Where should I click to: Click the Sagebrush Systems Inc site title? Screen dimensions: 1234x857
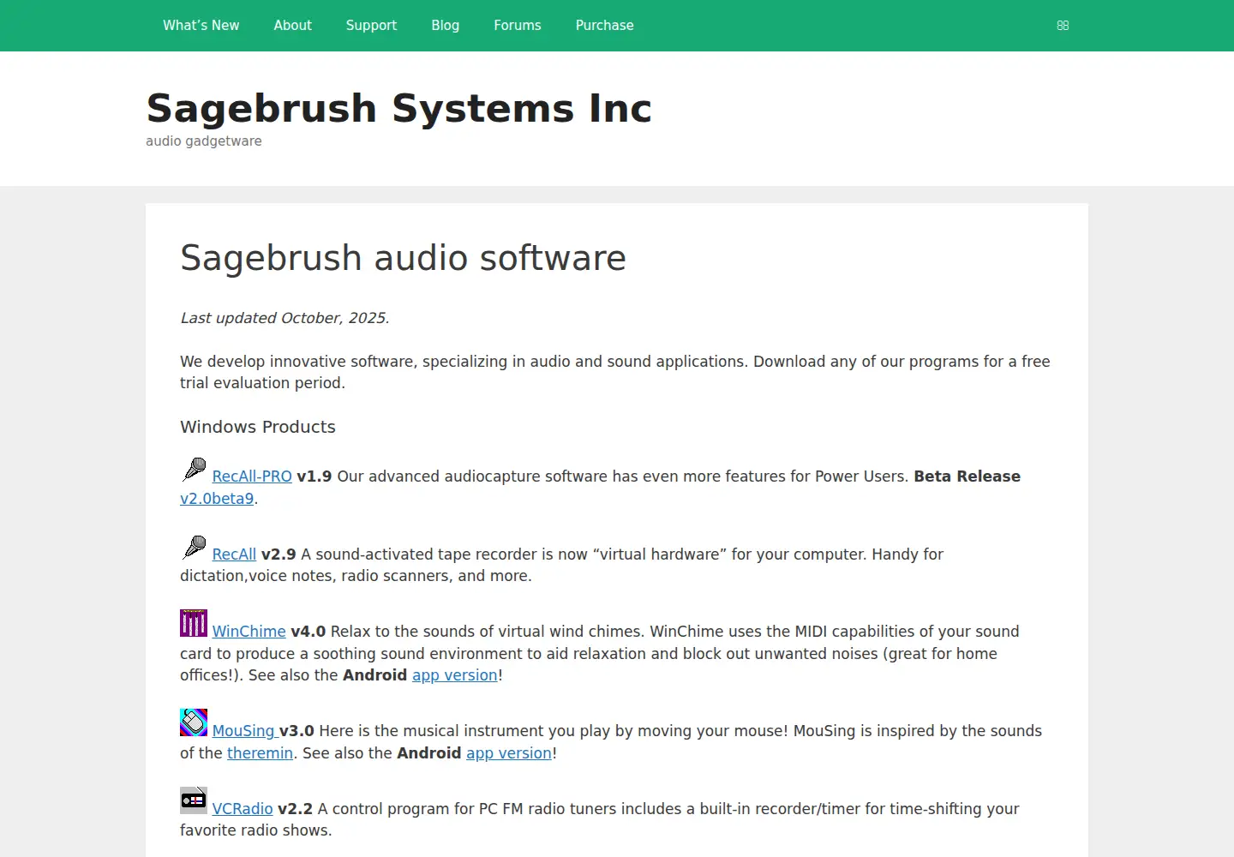[x=398, y=108]
